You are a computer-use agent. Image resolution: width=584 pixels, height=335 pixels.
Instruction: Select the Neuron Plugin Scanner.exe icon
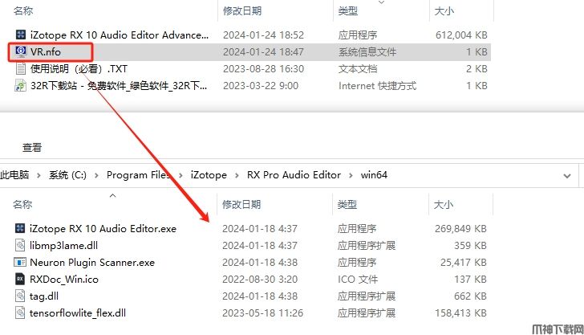coord(20,262)
